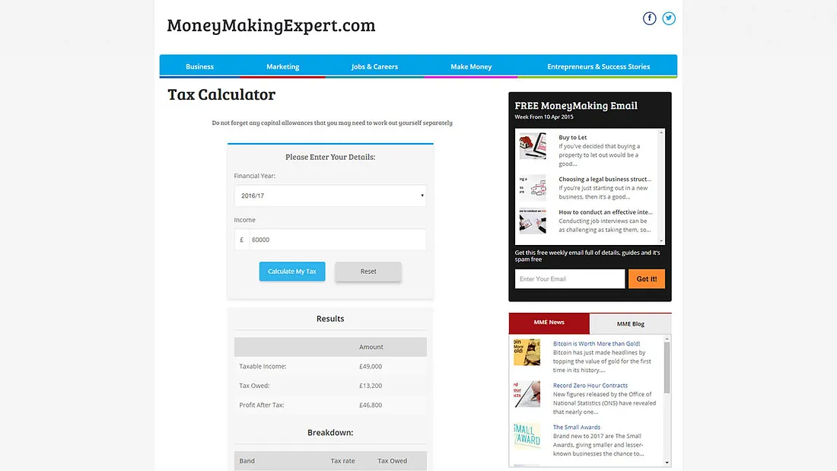Open the Small Awards news thumbnail
This screenshot has width=837, height=471.
(x=527, y=436)
